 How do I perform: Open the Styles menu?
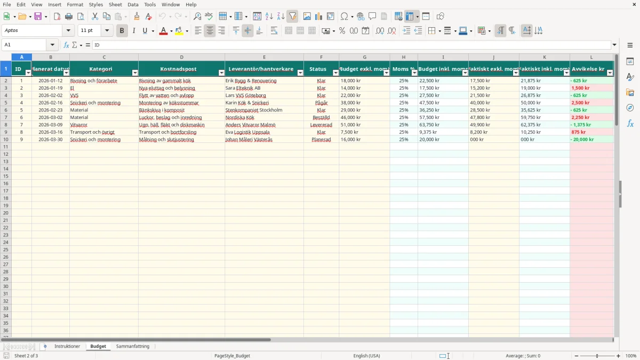[96, 4]
